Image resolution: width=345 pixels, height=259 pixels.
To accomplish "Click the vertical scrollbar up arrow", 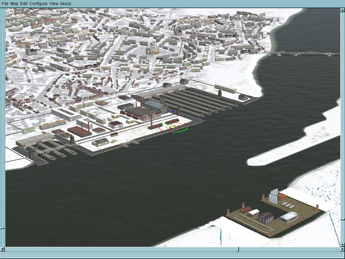I will point(343,10).
